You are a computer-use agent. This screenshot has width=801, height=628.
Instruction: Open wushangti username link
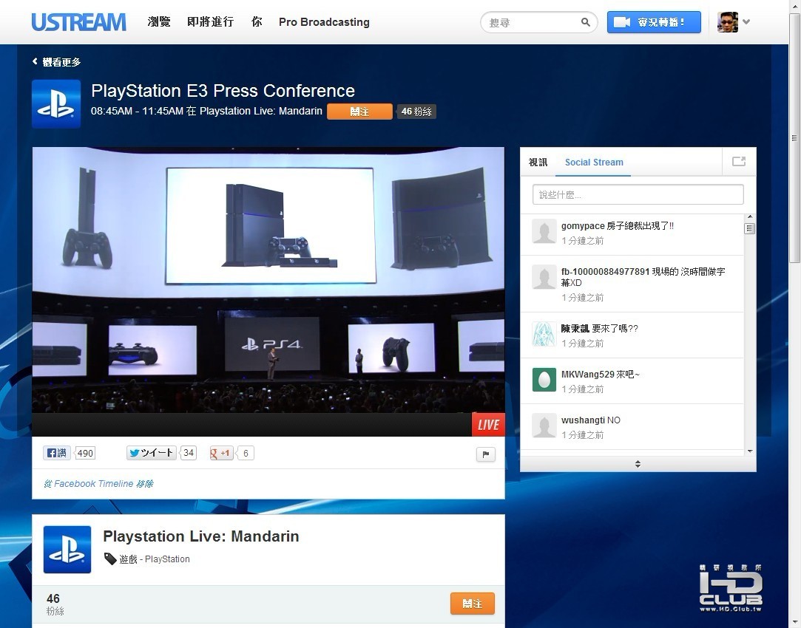[583, 420]
